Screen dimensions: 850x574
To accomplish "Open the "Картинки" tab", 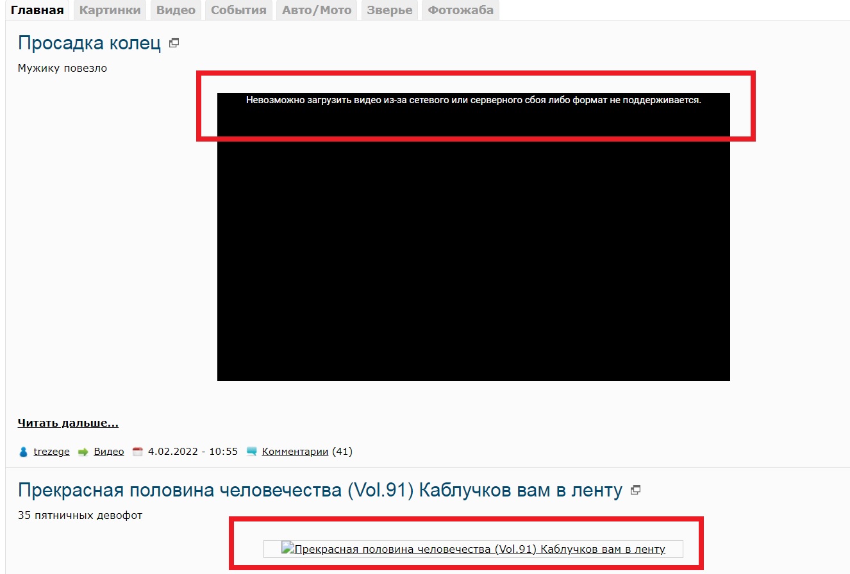I will tap(110, 10).
